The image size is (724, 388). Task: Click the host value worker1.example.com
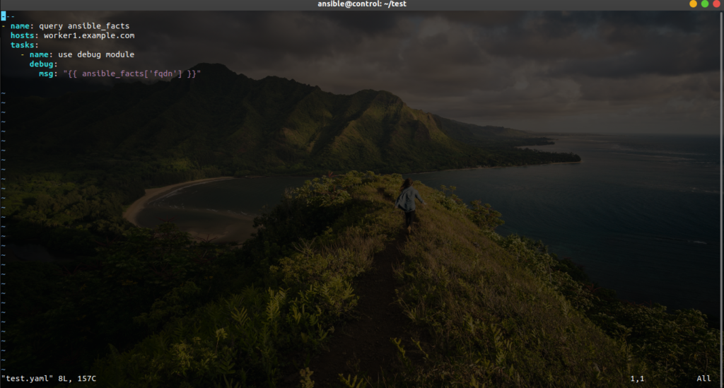click(x=89, y=35)
